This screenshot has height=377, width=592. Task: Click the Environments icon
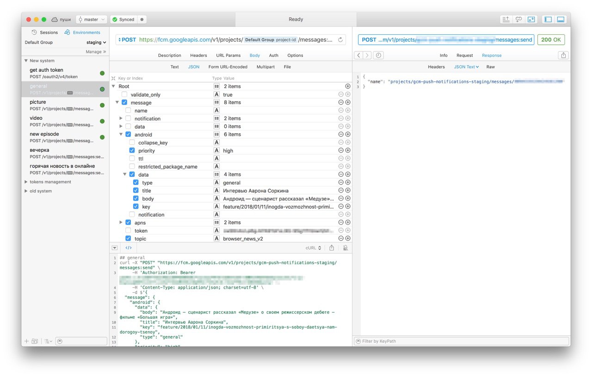click(68, 32)
